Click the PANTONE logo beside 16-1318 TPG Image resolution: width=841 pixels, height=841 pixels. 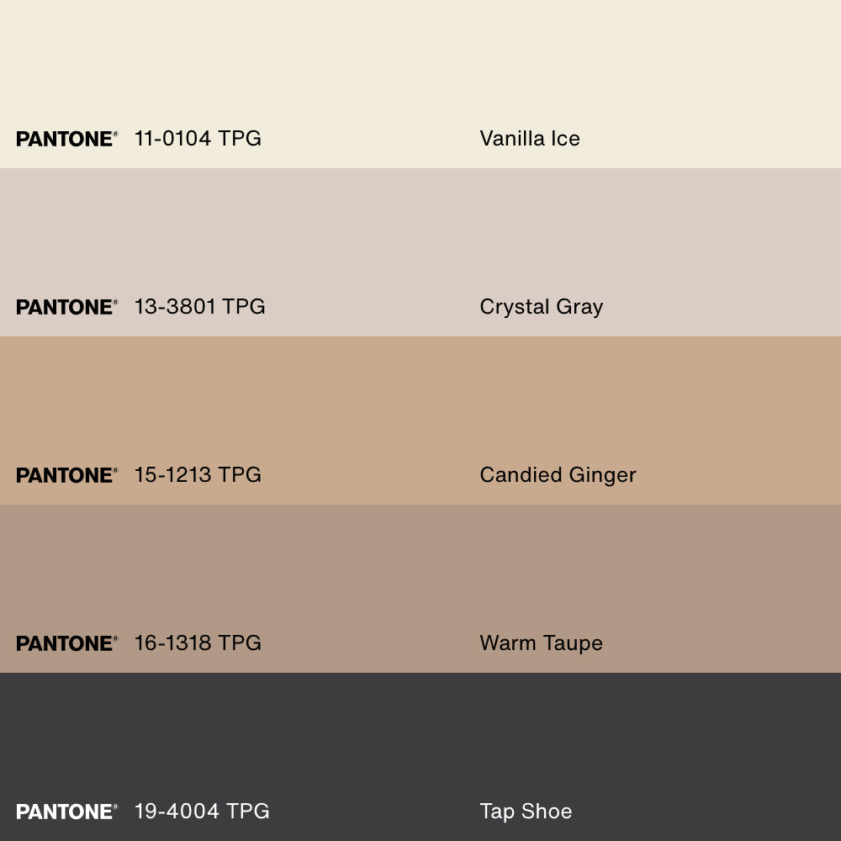(x=66, y=643)
